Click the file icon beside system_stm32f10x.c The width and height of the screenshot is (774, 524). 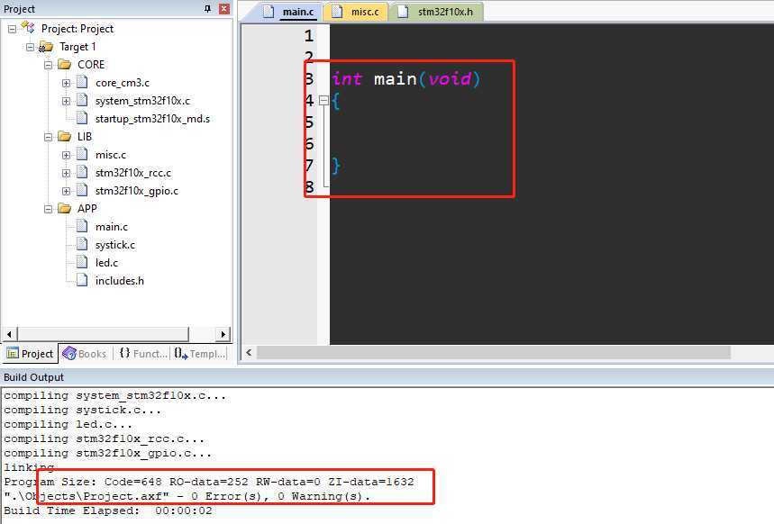(x=82, y=100)
